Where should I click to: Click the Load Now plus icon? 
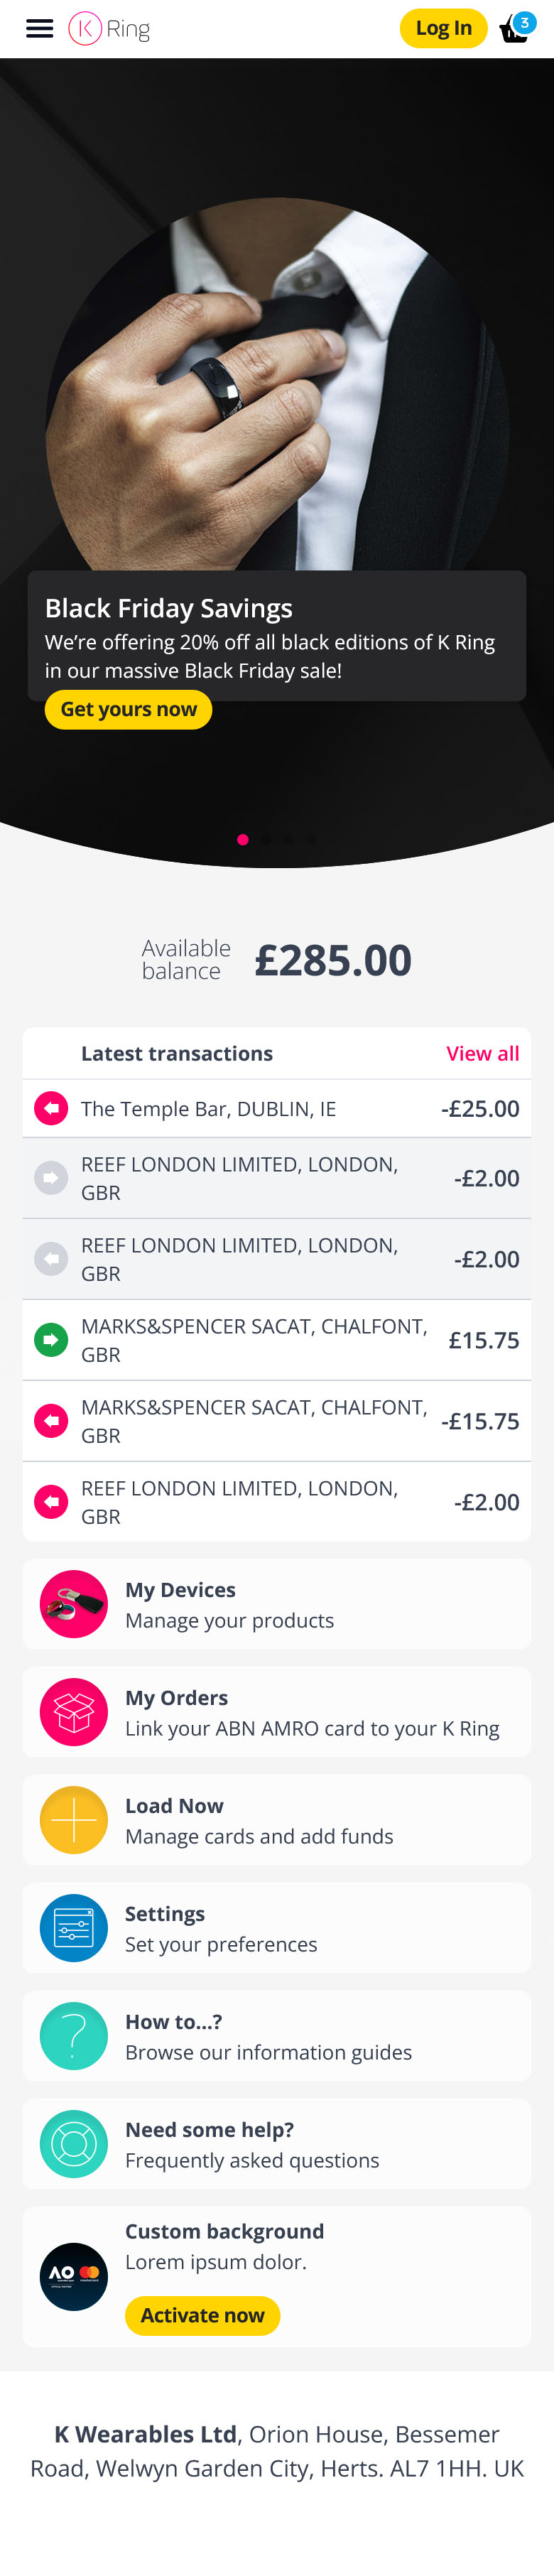(74, 1819)
